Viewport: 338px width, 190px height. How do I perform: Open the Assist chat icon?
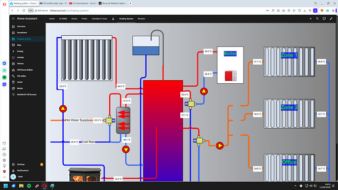click(x=324, y=19)
